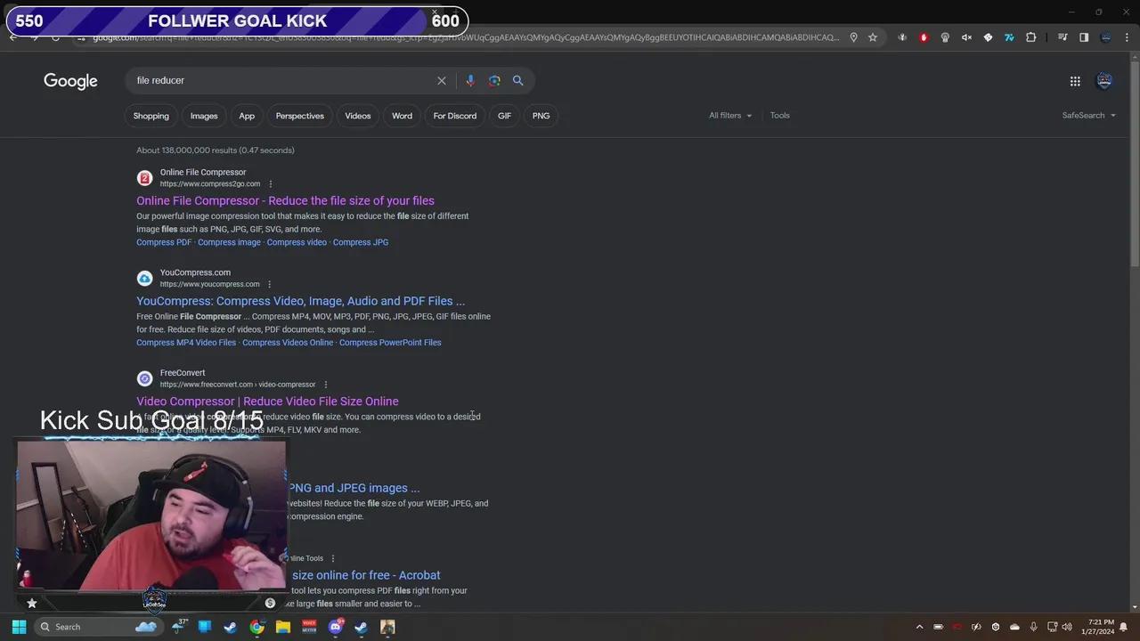Open the Google apps grid
Screen dimensions: 1140x641
[1075, 81]
